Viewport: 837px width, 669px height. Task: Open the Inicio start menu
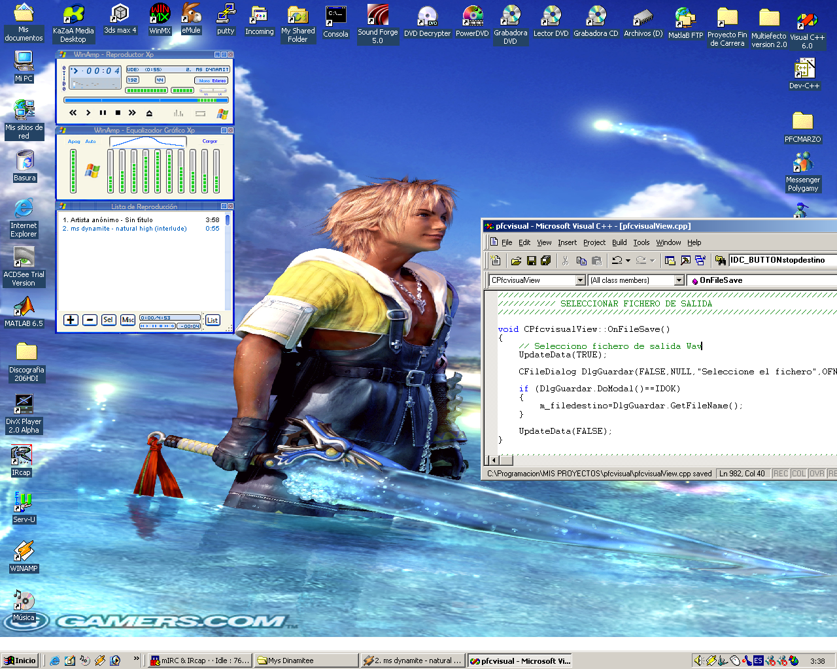20,661
